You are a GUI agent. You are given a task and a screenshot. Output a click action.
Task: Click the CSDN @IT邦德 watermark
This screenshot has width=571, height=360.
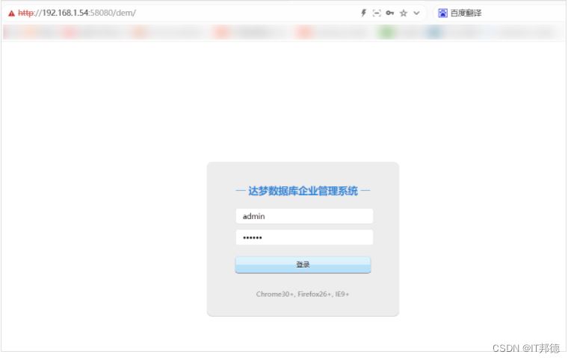[526, 349]
